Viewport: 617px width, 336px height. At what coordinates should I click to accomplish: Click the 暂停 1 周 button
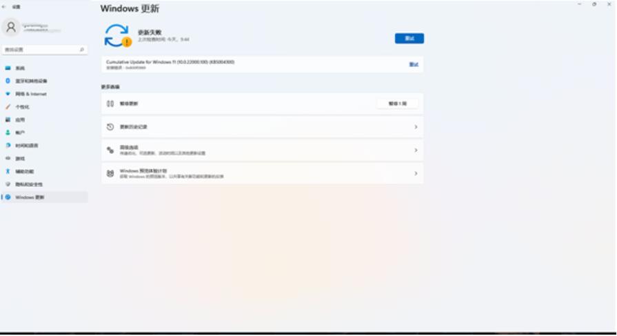[397, 103]
